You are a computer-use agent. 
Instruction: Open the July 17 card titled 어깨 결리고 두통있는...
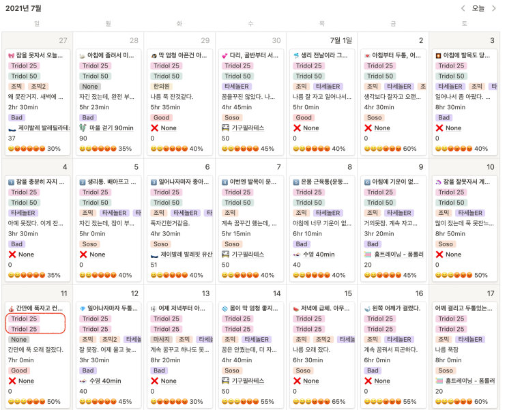464,355
